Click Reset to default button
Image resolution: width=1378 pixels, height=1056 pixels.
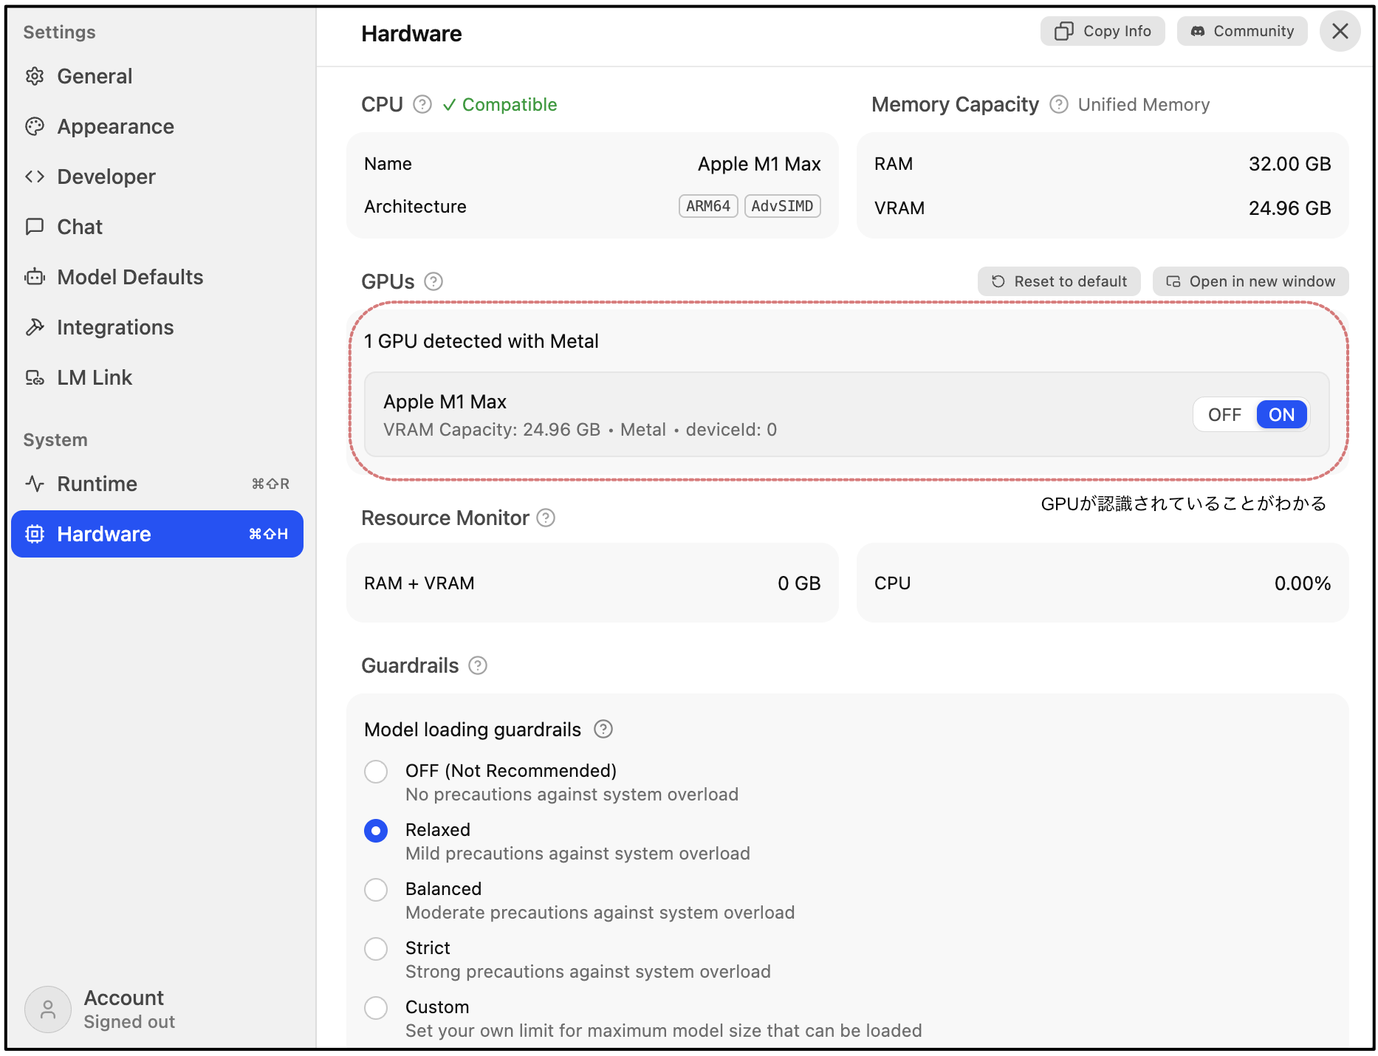coord(1059,281)
